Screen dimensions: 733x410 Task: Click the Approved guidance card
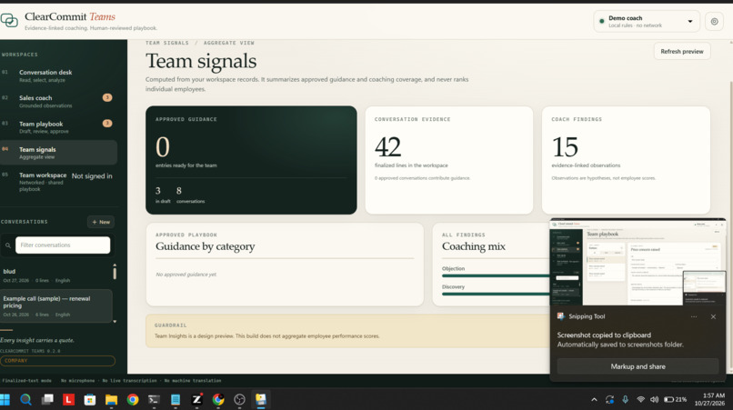click(x=251, y=160)
